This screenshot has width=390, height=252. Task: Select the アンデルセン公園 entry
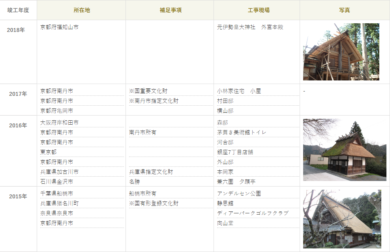point(239,194)
